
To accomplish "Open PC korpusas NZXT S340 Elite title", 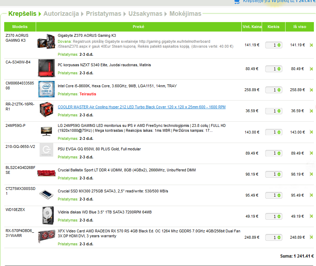I will tap(104, 65).
